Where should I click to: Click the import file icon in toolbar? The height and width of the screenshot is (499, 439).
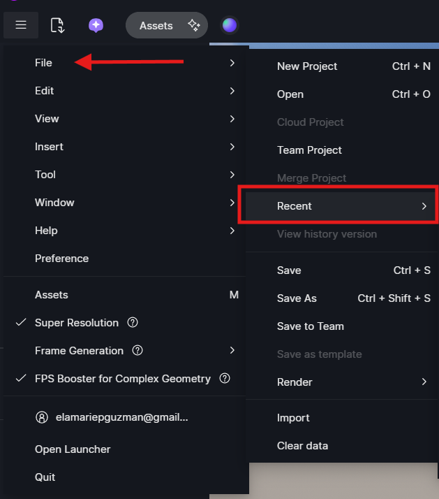[57, 26]
